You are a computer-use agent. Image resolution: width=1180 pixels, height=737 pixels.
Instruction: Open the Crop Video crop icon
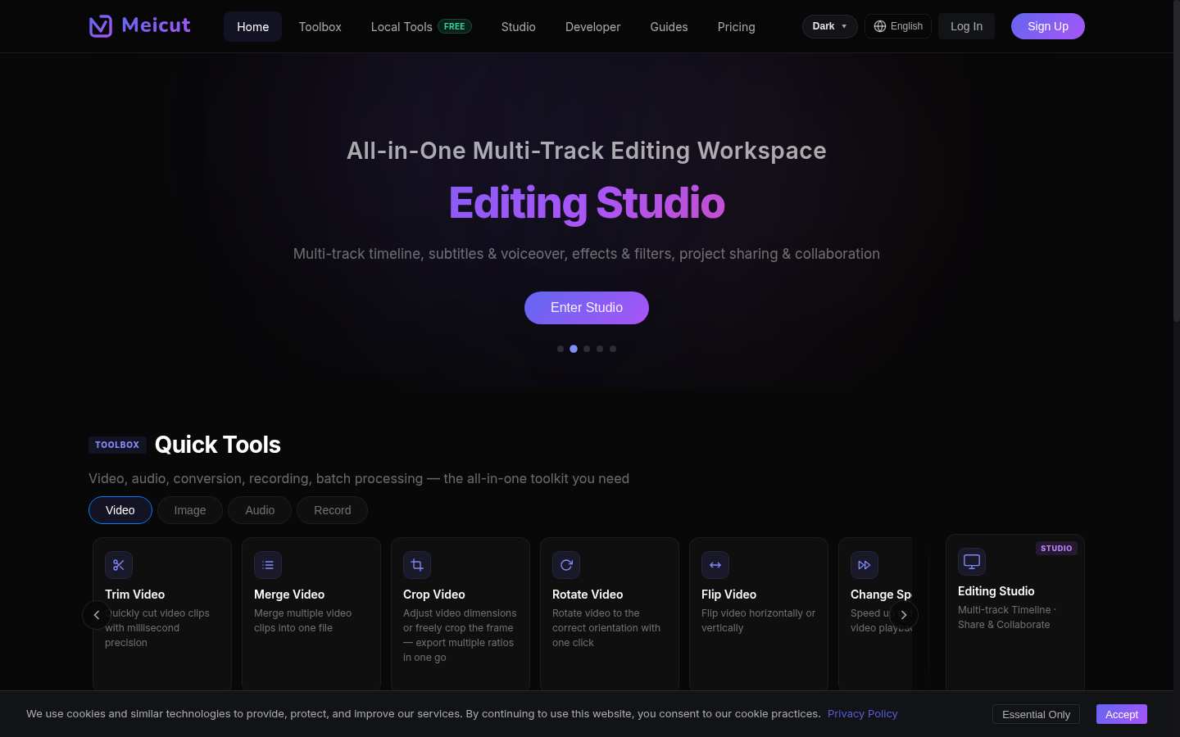[417, 565]
